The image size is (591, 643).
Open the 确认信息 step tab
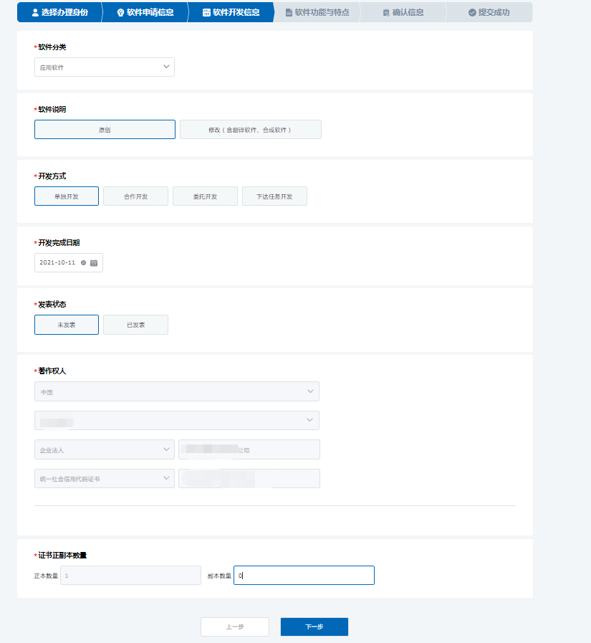click(x=403, y=12)
